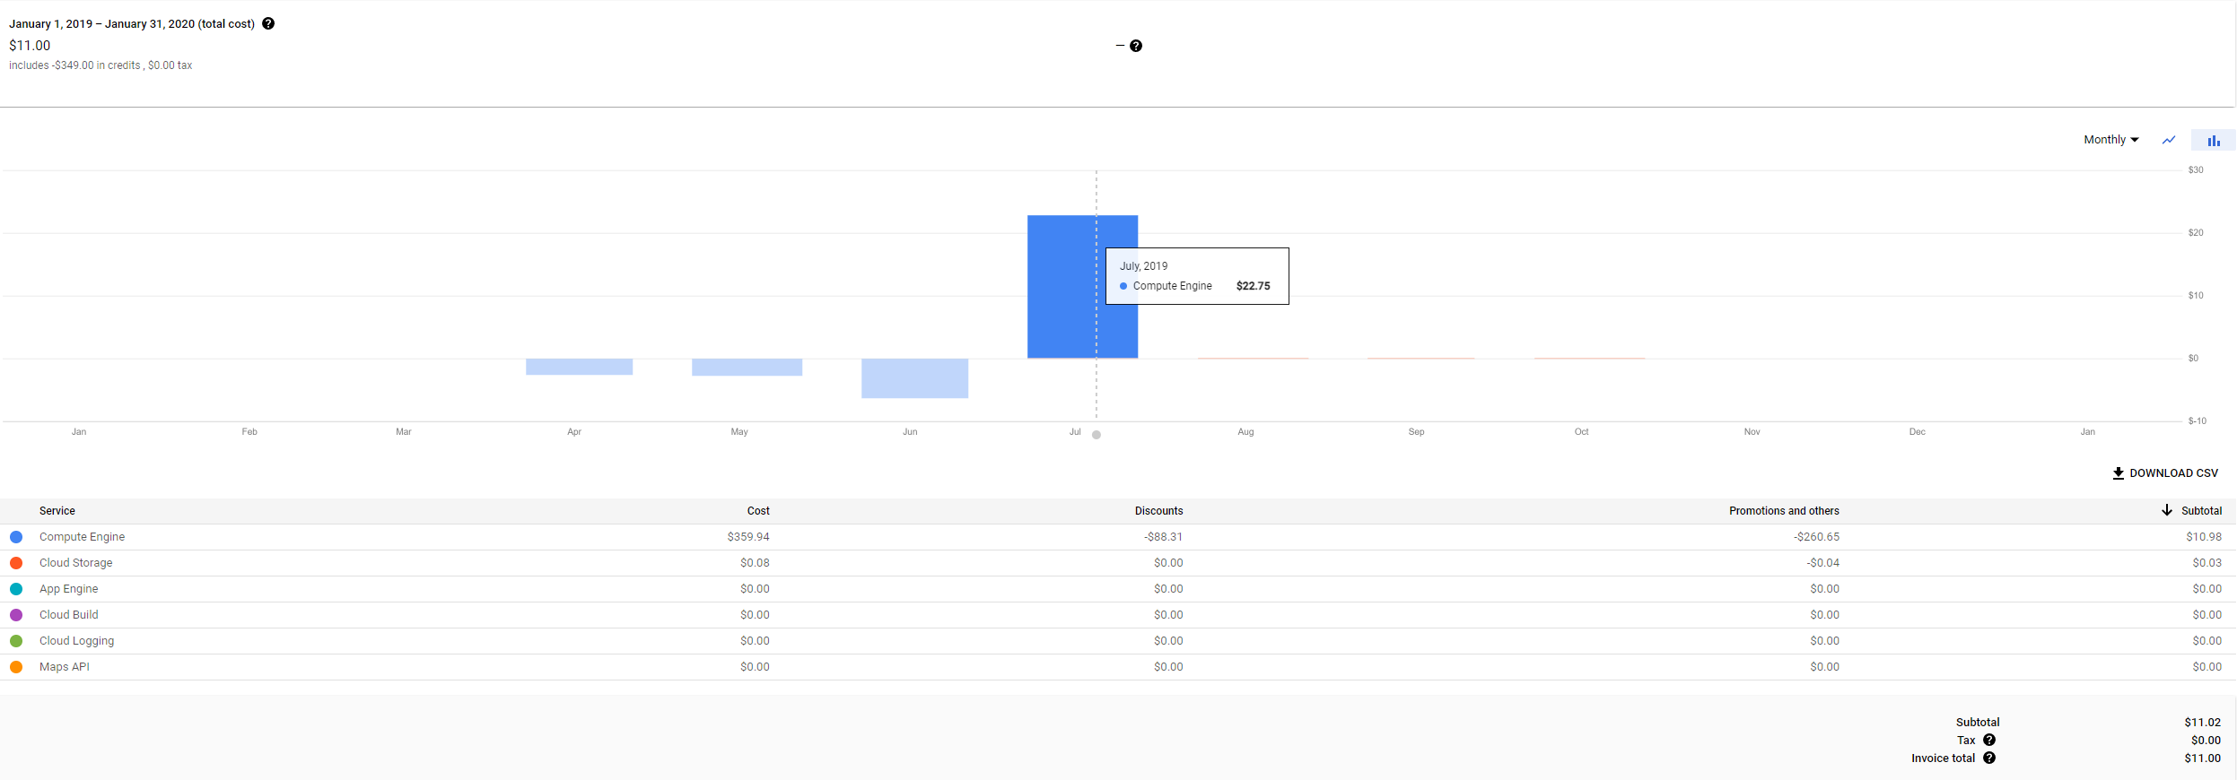Open the Monthly time range dropdown
Screen dimensions: 2237x780
point(2110,140)
